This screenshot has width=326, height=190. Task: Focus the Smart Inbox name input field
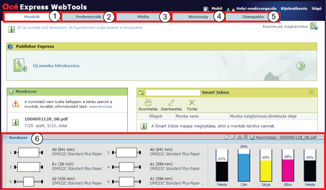(x=173, y=93)
